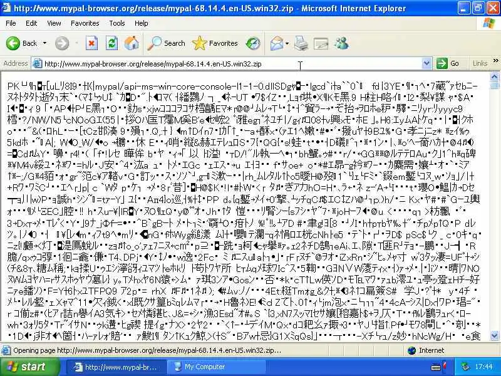Open the Tools menu
Image resolution: width=501 pixels, height=376 pixels.
(x=117, y=23)
